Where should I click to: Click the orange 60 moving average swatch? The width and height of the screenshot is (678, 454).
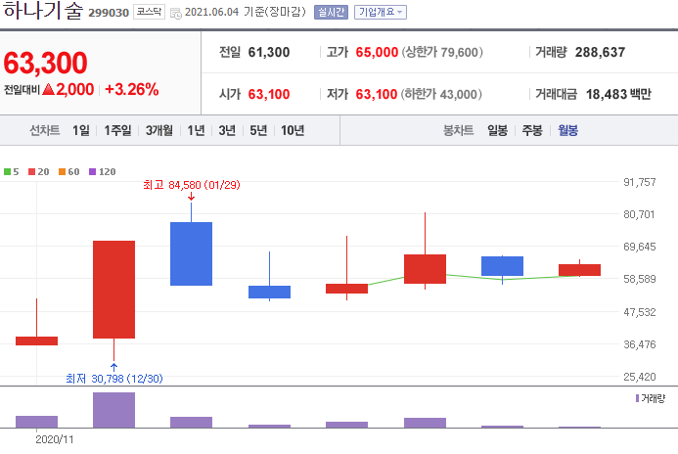point(62,171)
